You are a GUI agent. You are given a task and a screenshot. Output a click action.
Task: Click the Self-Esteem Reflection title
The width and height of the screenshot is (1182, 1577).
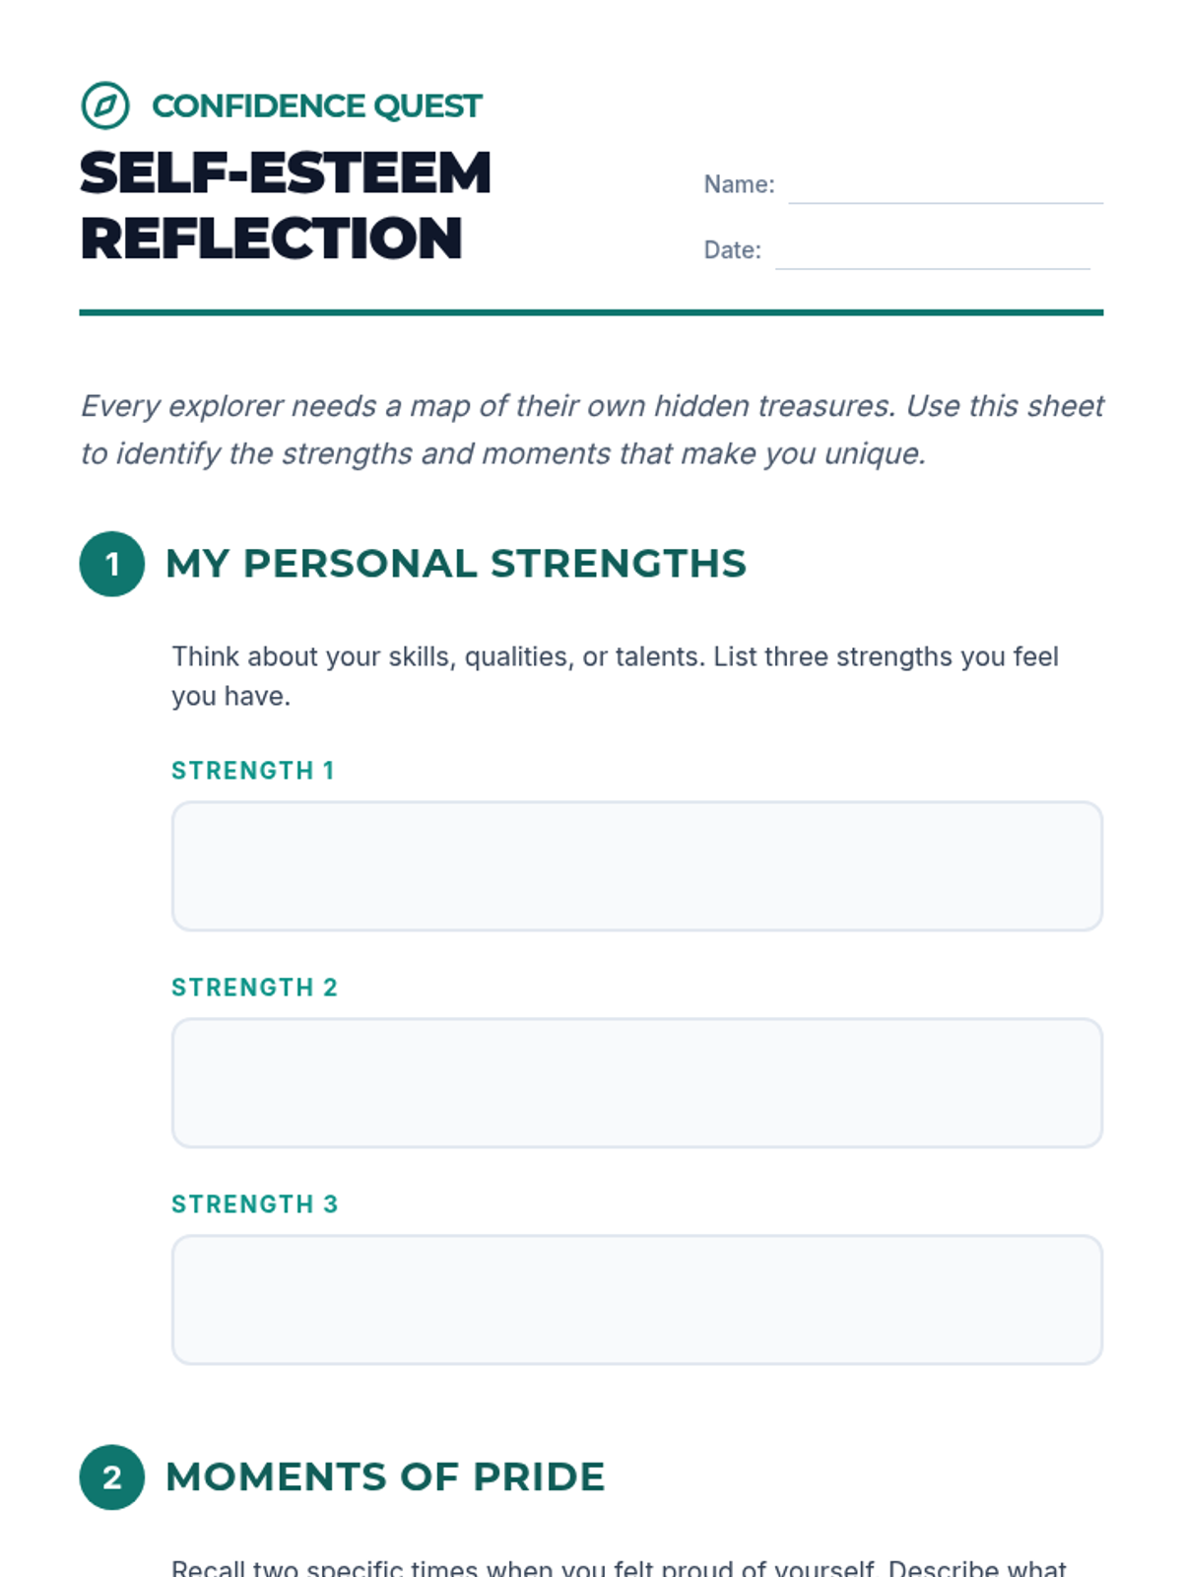tap(286, 206)
